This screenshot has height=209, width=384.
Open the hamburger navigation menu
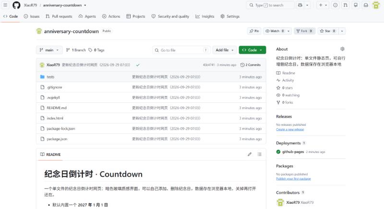coord(5,5)
